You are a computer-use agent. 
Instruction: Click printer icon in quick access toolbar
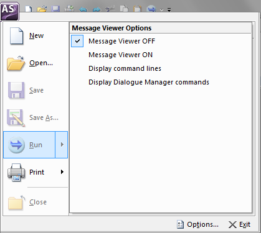coord(69,9)
